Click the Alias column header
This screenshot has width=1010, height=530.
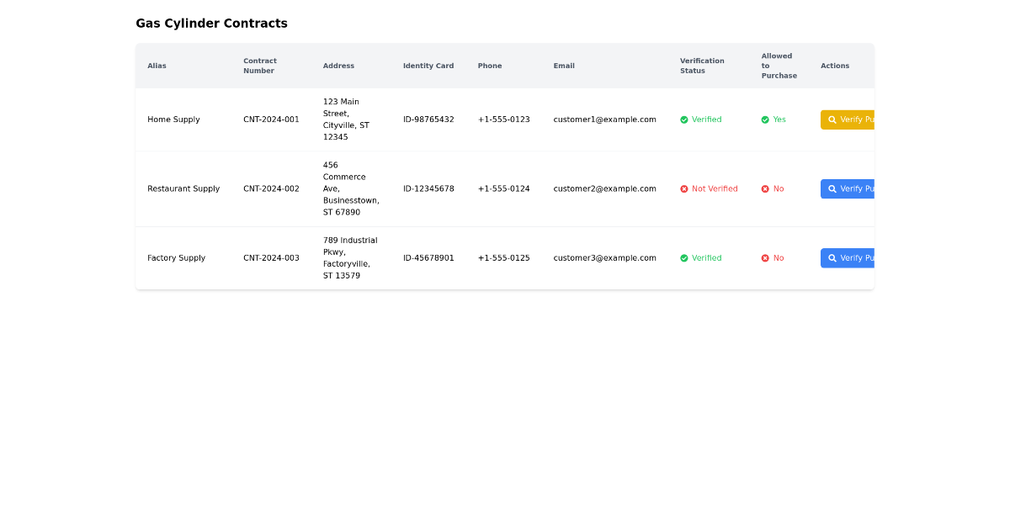(x=157, y=66)
